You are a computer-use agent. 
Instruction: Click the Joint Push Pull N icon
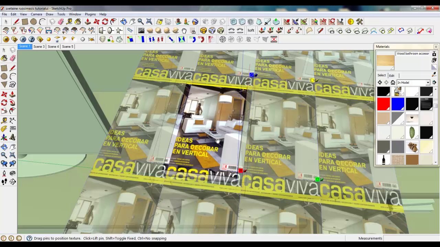[279, 31]
